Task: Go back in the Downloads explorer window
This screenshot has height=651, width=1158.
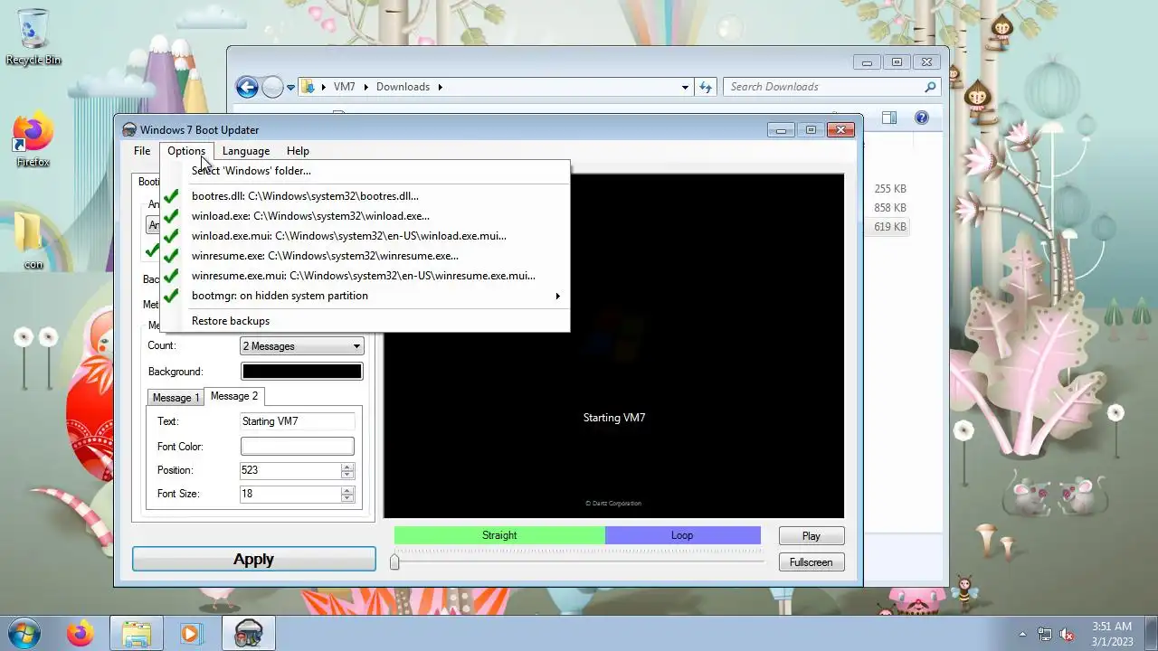Action: (247, 87)
